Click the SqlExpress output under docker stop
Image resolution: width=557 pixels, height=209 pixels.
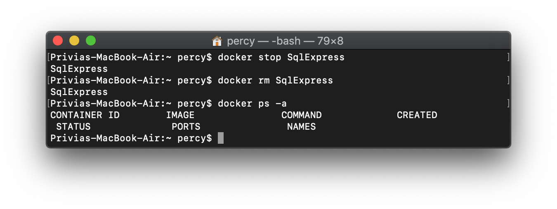click(x=79, y=69)
